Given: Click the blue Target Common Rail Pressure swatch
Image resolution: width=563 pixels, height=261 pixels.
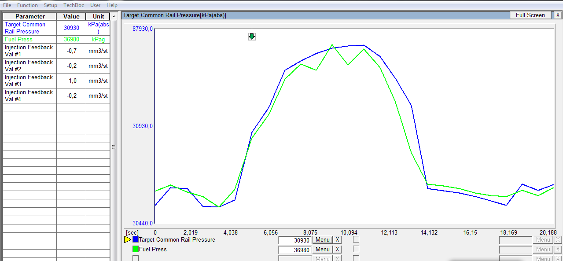Looking at the screenshot, I should point(136,240).
